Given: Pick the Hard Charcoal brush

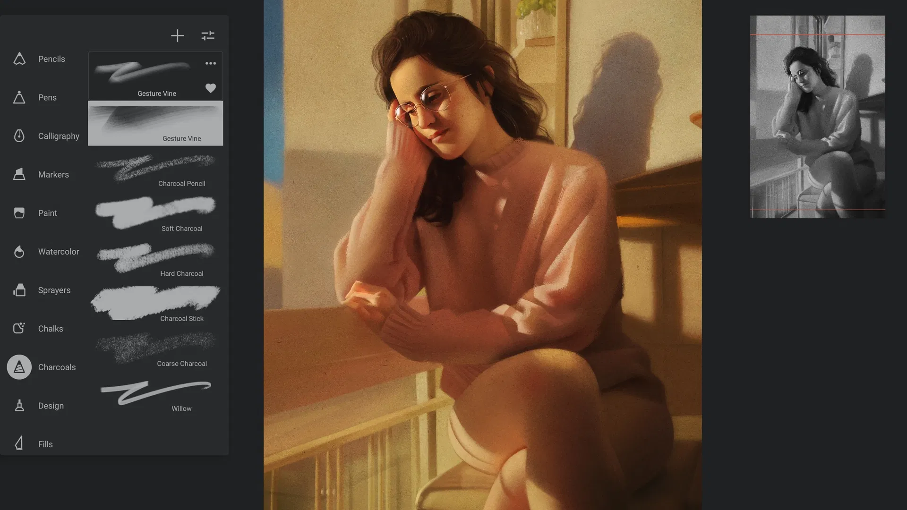Looking at the screenshot, I should click(x=155, y=259).
